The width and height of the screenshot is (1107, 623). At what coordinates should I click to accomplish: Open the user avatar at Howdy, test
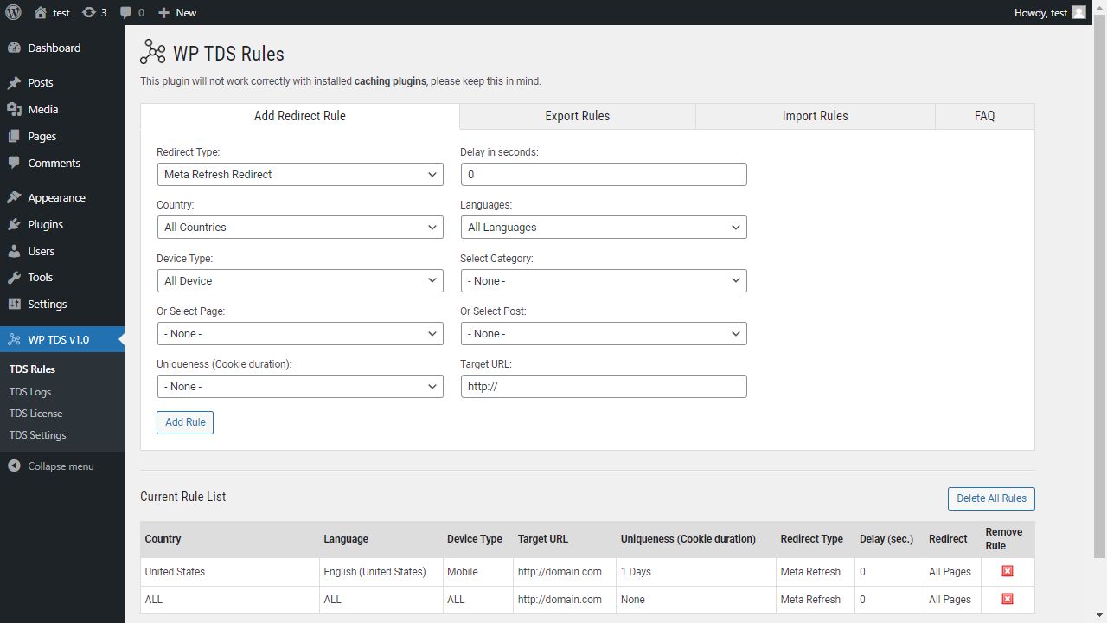(x=1078, y=12)
